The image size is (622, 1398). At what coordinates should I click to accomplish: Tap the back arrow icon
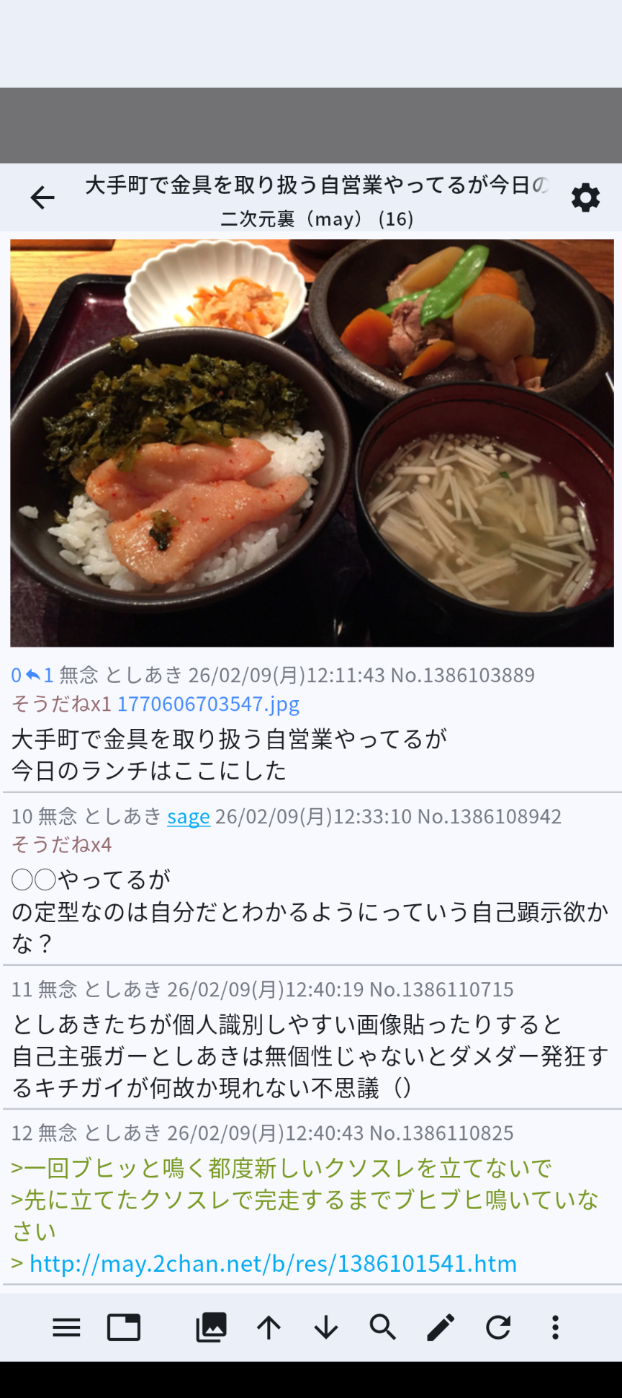(42, 197)
